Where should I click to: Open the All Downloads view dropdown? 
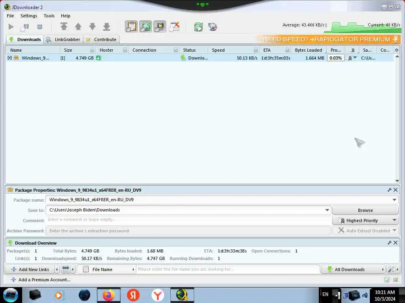[353, 269]
